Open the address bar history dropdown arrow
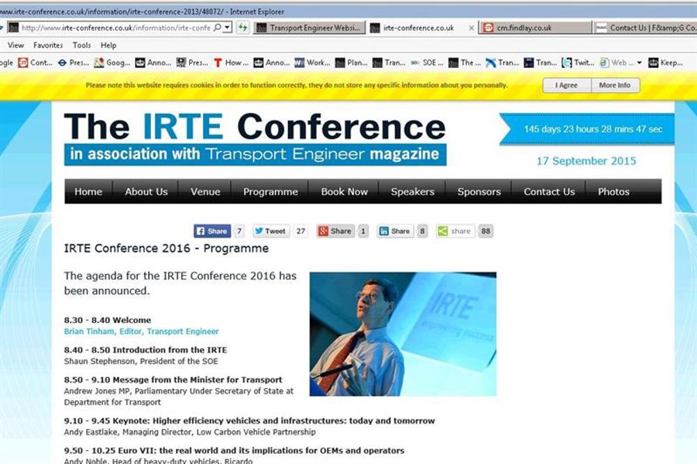 [x=227, y=28]
